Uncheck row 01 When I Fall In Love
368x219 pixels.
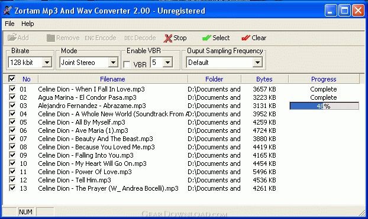(12, 89)
